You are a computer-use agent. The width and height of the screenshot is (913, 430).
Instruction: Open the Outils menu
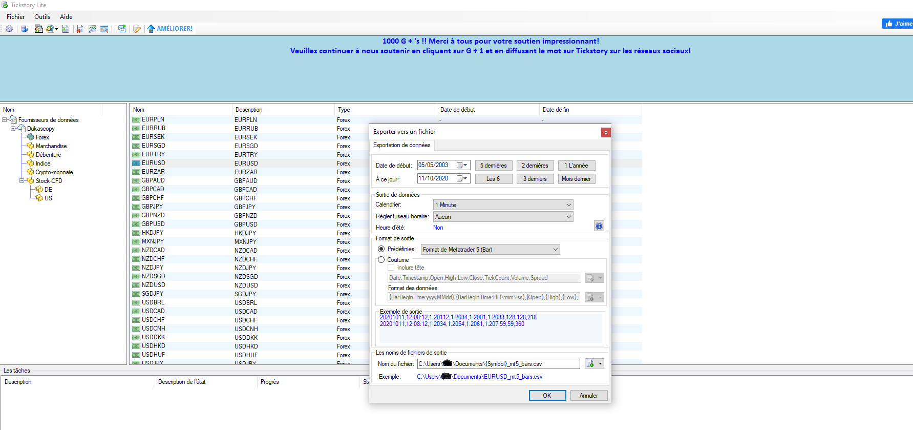[42, 17]
